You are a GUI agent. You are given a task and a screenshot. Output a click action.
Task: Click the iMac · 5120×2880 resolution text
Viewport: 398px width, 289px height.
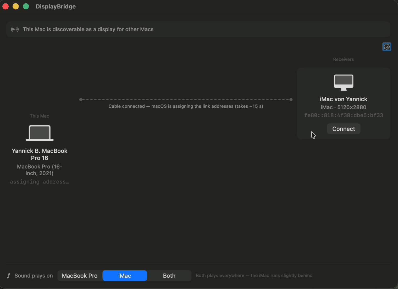[x=344, y=107]
